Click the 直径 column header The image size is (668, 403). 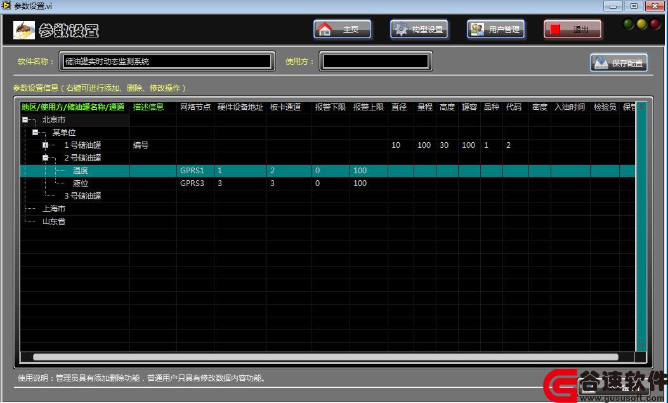pos(399,107)
